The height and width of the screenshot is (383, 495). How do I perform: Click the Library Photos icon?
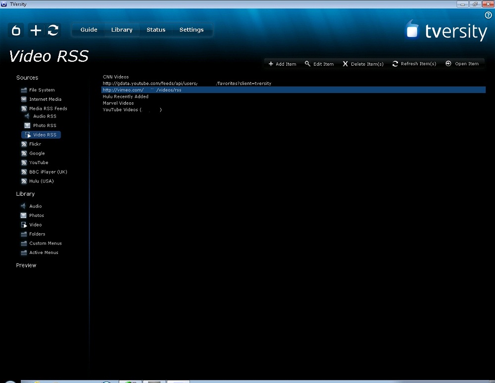pos(23,215)
